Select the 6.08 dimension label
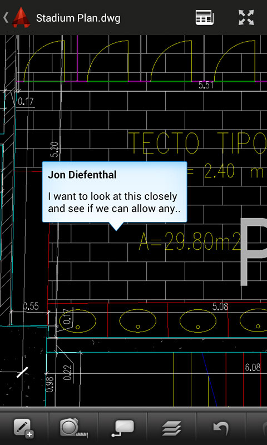 [x=253, y=367]
